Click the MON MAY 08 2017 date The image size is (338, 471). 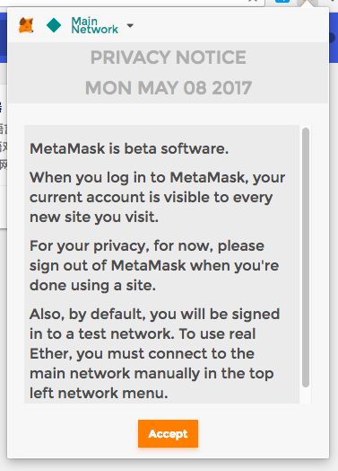coord(169,88)
